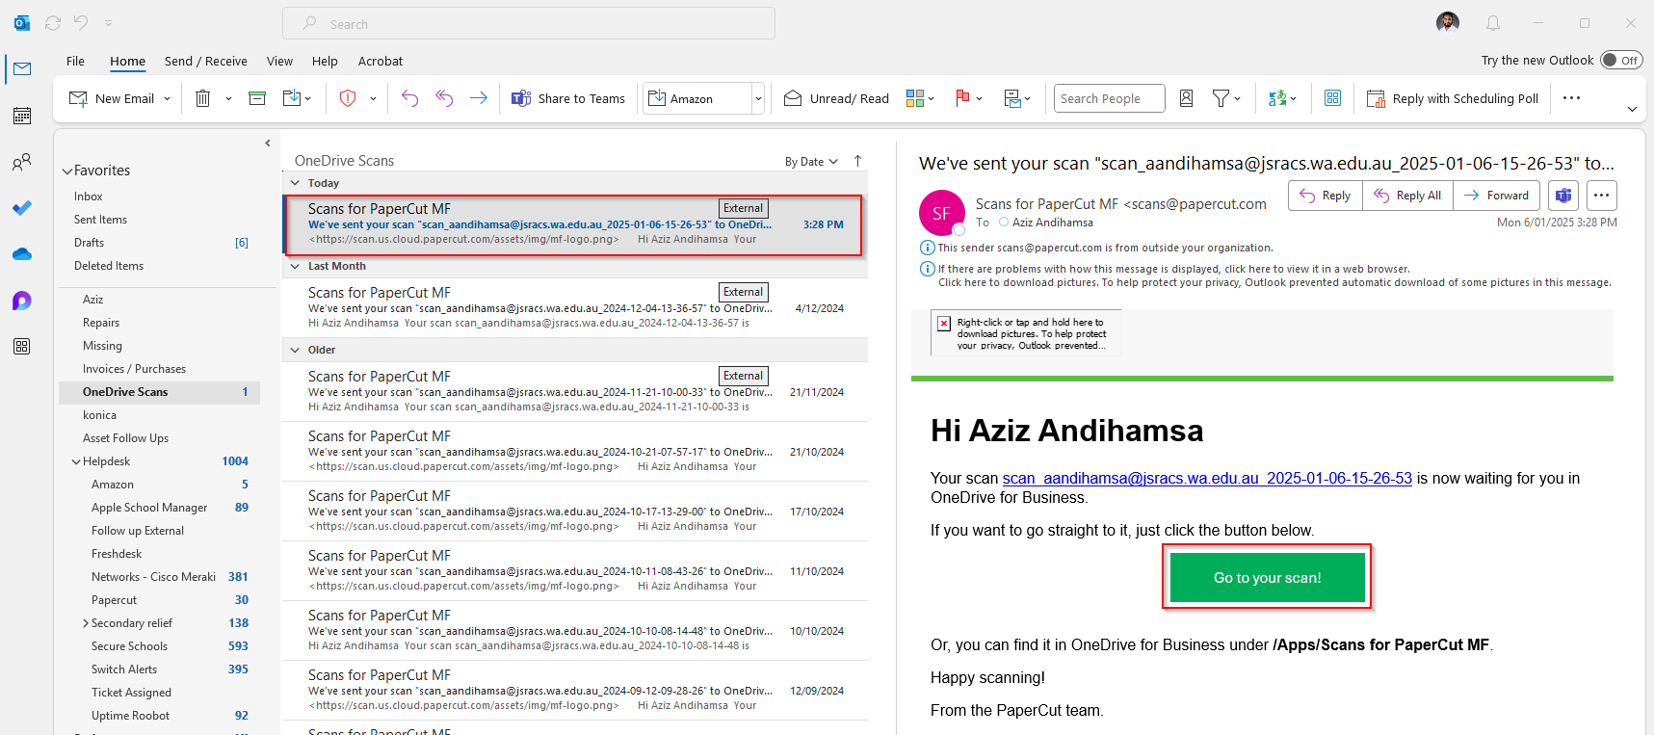1654x735 pixels.
Task: Collapse the Favorites folder group
Action: 67,171
